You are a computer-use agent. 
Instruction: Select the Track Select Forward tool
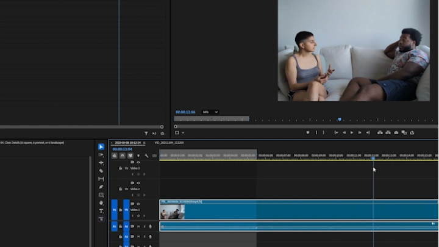click(x=101, y=155)
